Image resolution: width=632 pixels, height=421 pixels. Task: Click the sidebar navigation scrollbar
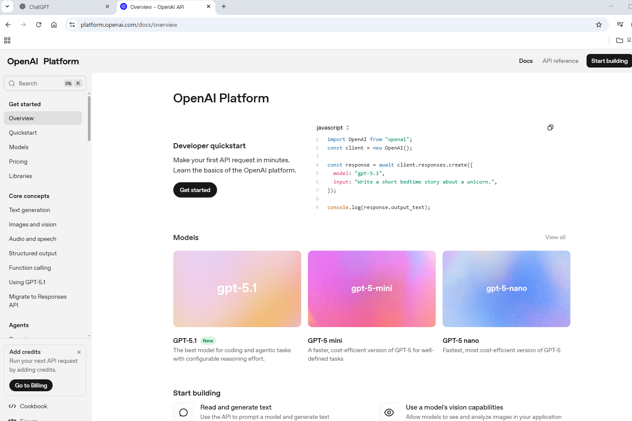click(89, 118)
